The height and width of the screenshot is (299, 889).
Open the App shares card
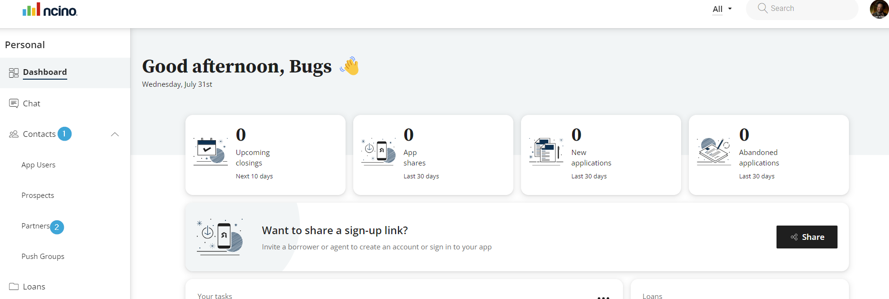433,155
